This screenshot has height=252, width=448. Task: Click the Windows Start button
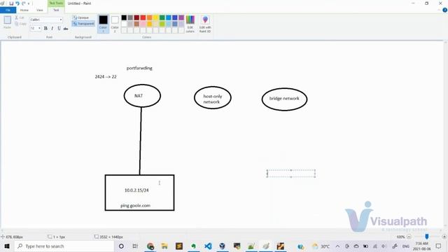click(x=7, y=246)
